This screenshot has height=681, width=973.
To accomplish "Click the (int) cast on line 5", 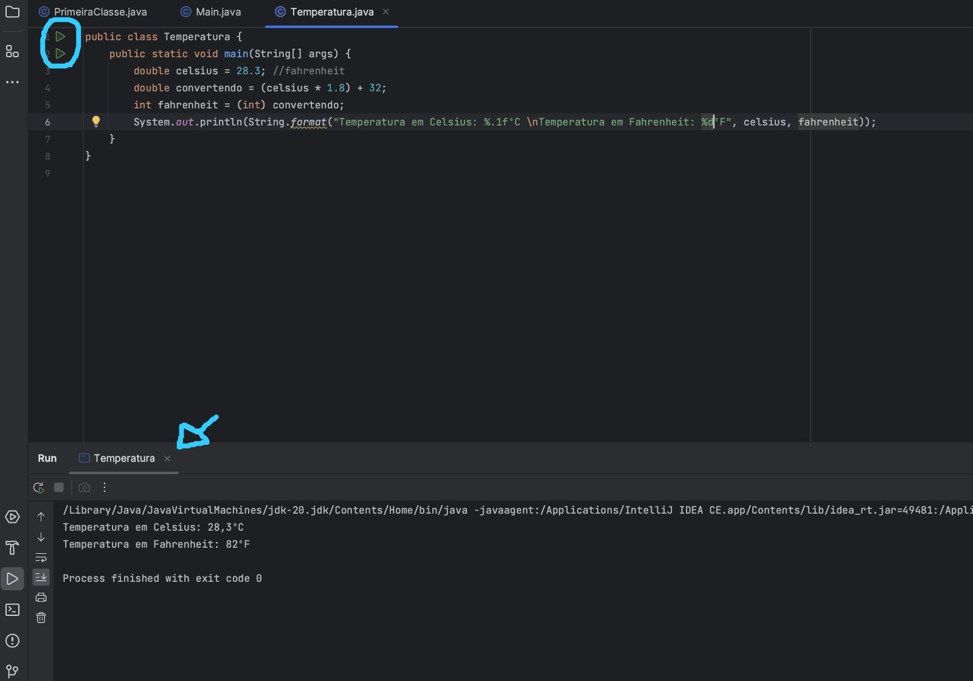I will tap(251, 105).
